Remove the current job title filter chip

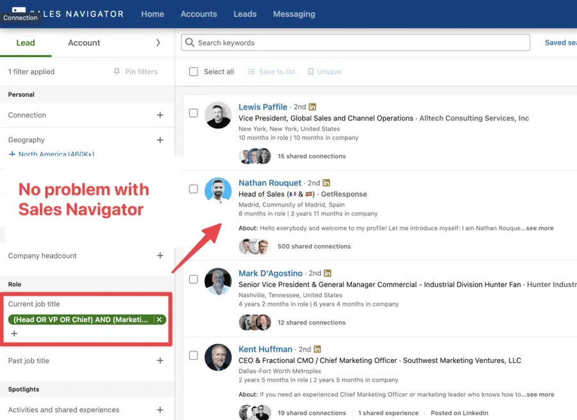pos(160,319)
